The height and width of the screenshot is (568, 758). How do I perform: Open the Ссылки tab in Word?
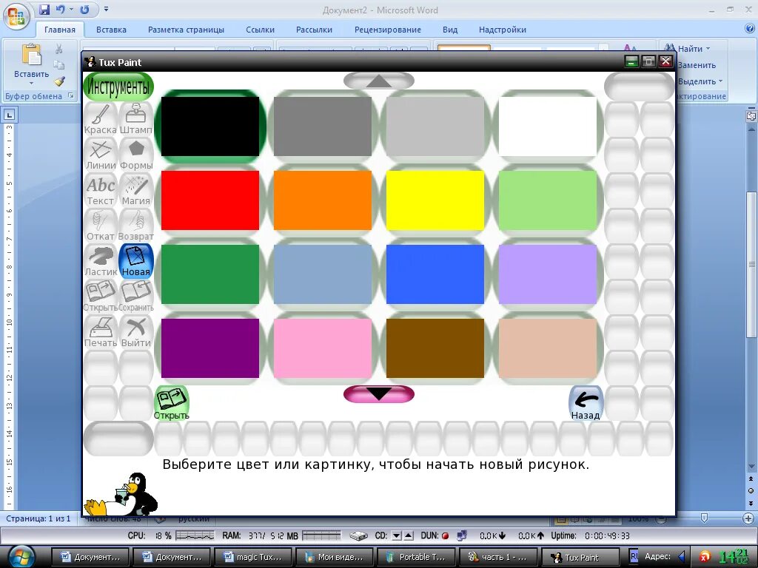(260, 30)
